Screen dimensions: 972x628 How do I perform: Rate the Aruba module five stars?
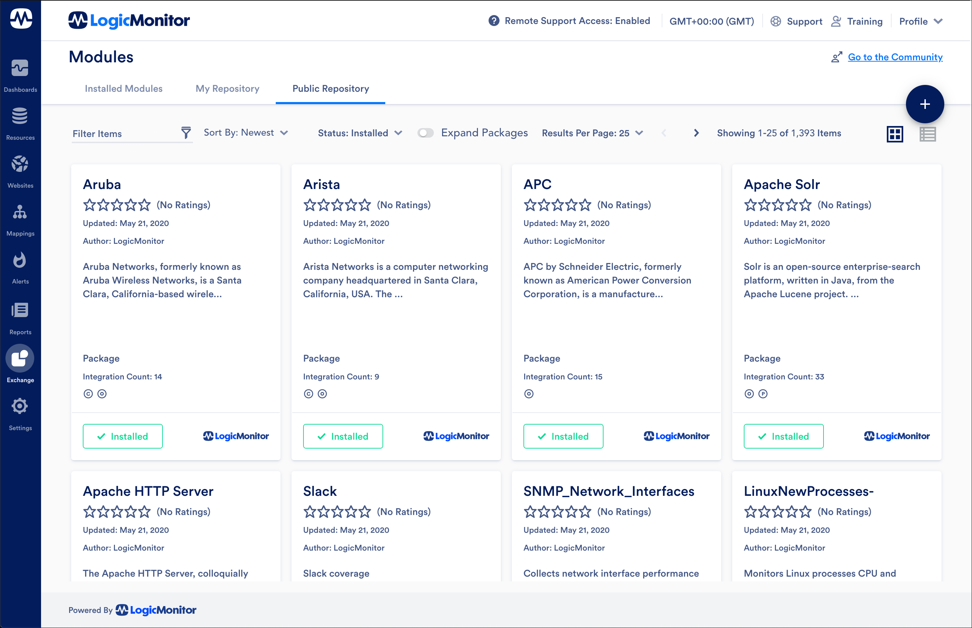point(145,205)
